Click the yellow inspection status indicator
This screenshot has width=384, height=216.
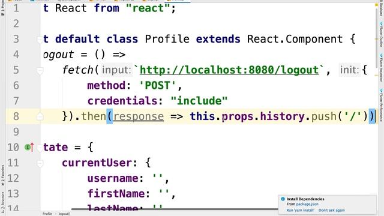(x=376, y=5)
